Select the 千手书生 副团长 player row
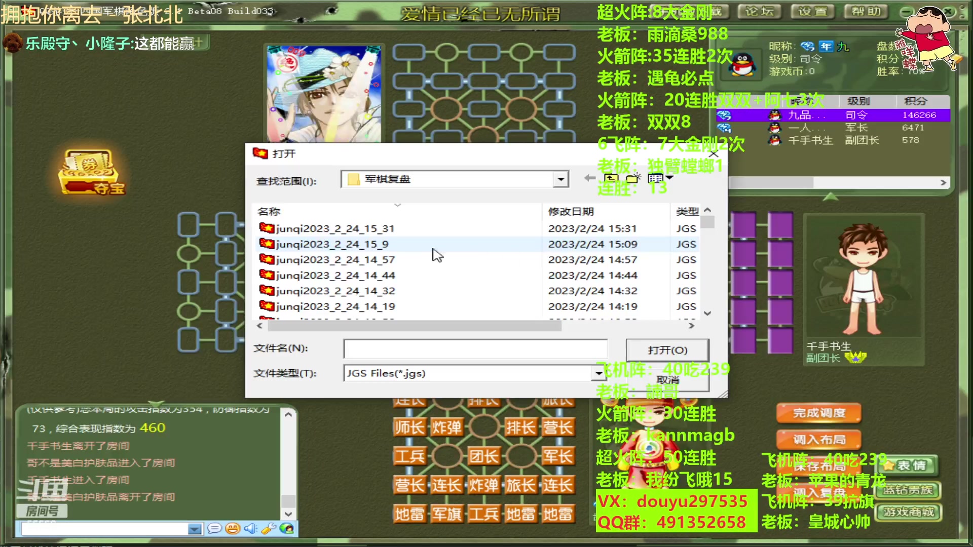The image size is (973, 547). 833,140
